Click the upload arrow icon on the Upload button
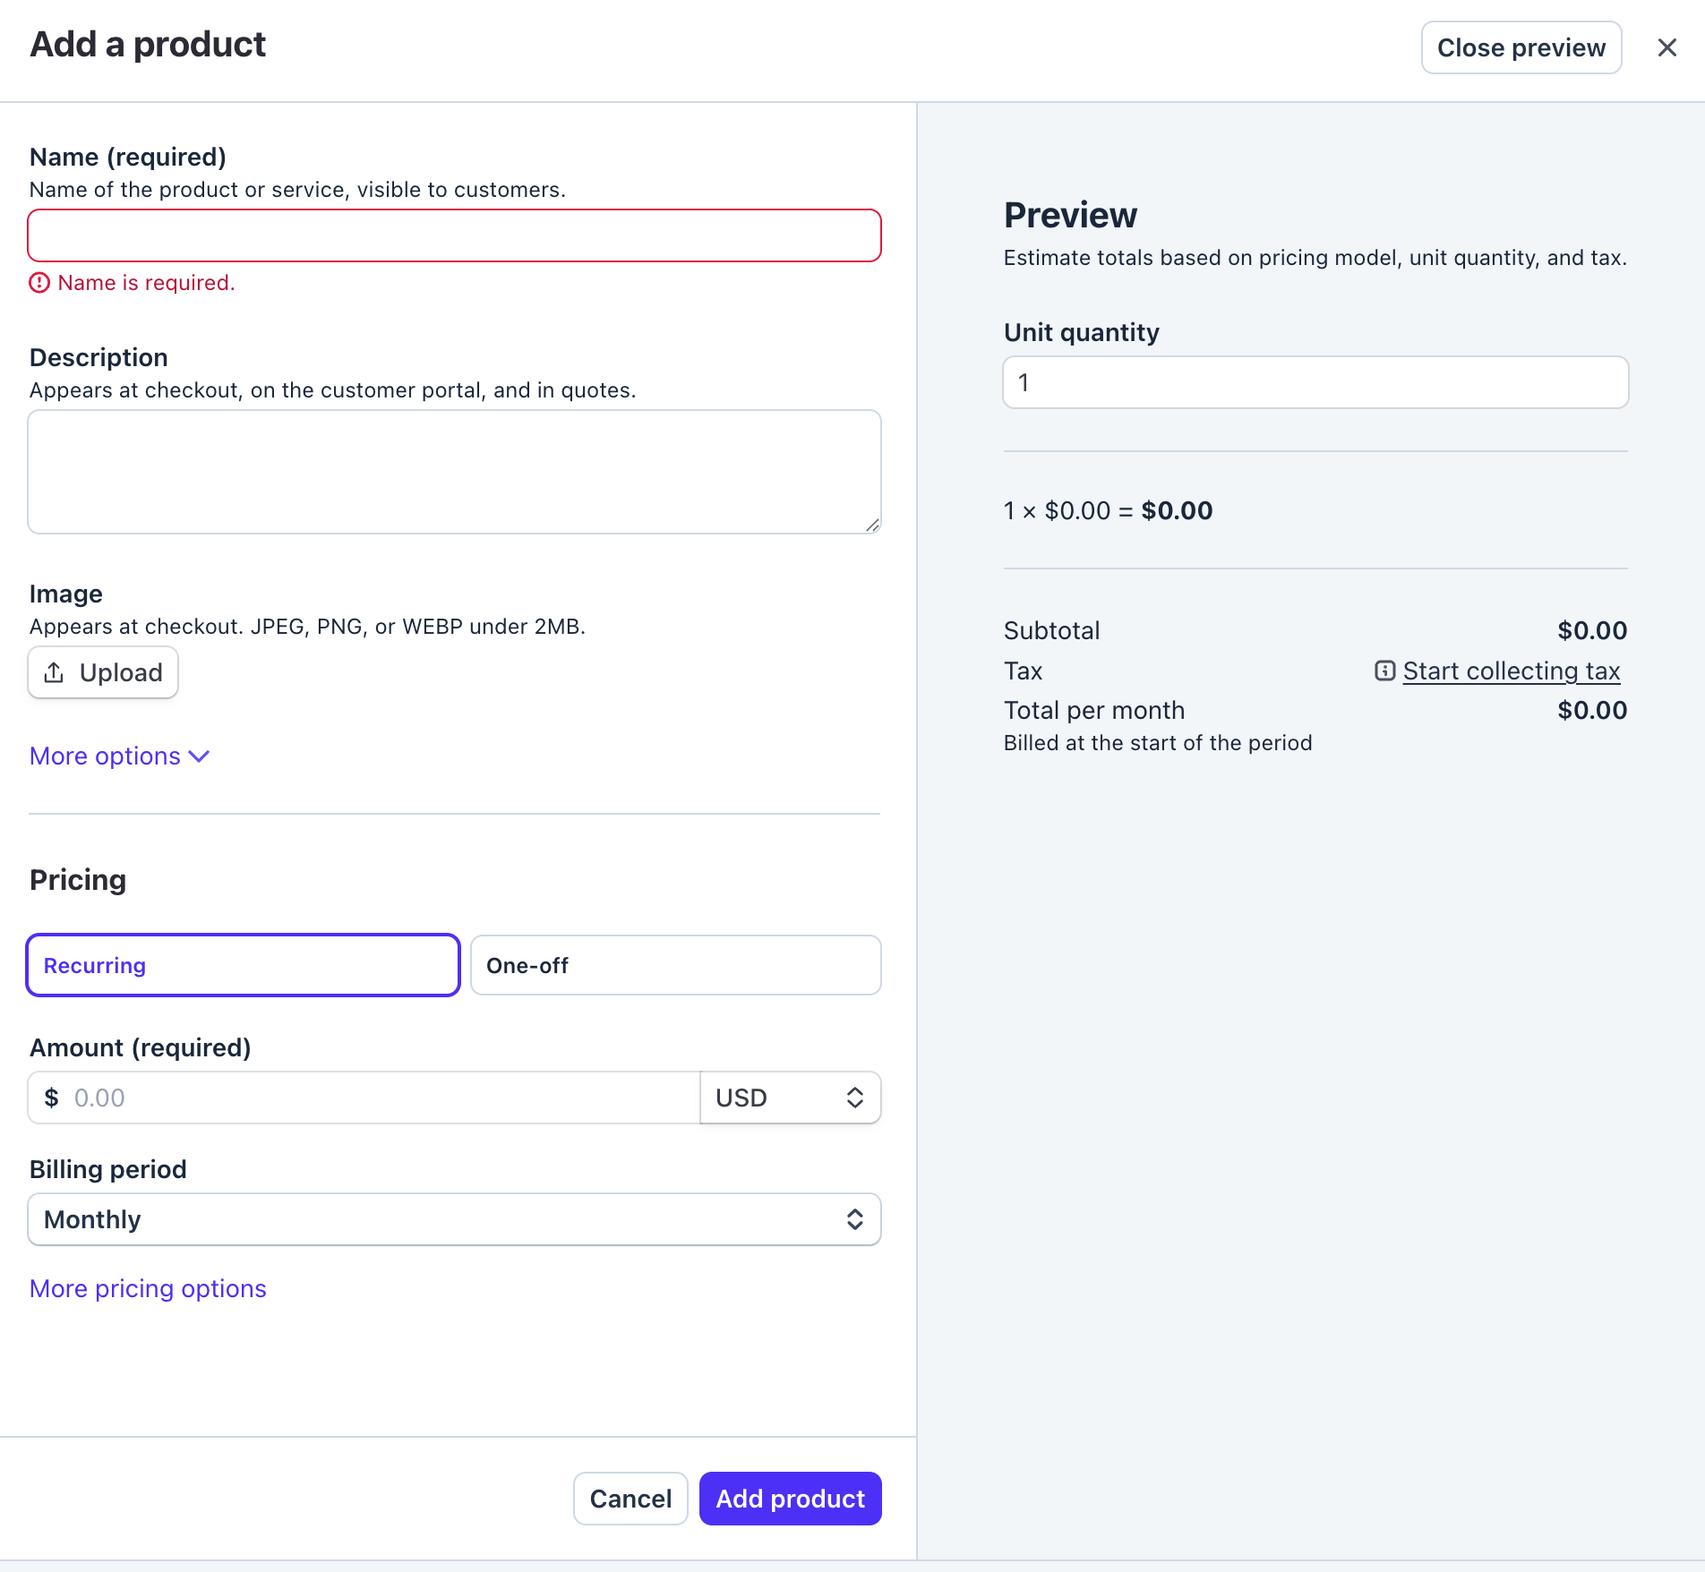The image size is (1705, 1572). [55, 672]
